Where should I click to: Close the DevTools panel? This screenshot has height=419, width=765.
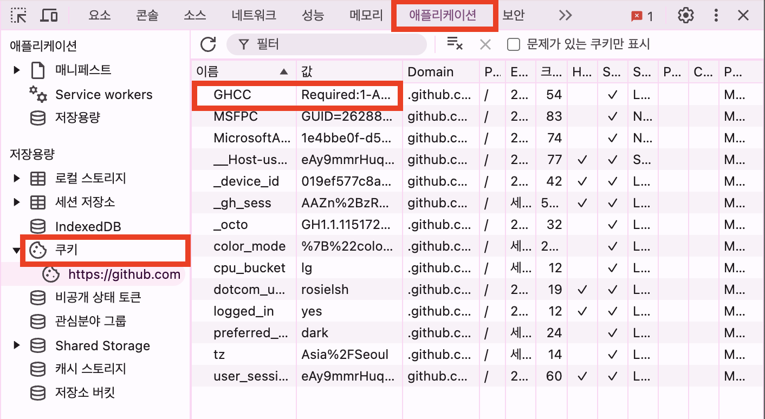tap(743, 16)
